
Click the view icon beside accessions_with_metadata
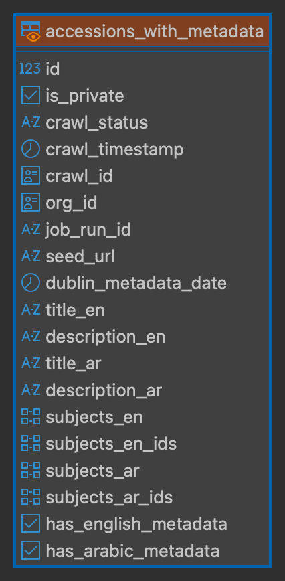tap(31, 31)
